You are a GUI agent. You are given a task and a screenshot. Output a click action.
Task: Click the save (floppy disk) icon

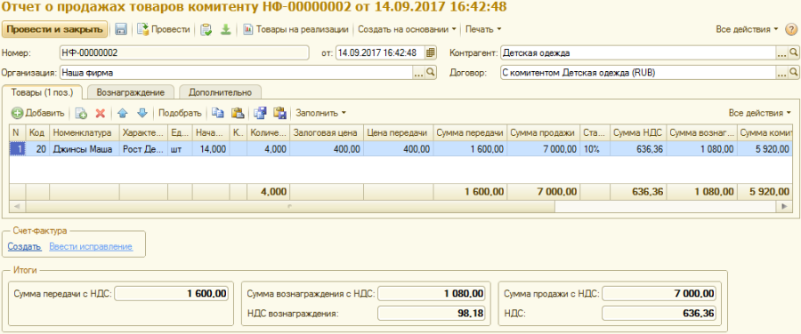[x=120, y=29]
